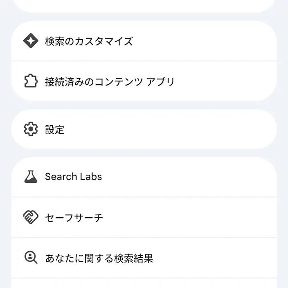Screen dimensions: 288x288
Task: Tap the partially visible card at top
Action: (x=144, y=5)
